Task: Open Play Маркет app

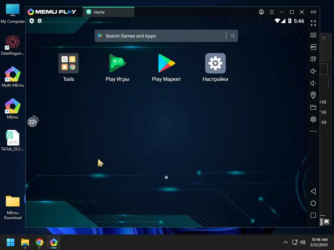Action: (x=166, y=68)
